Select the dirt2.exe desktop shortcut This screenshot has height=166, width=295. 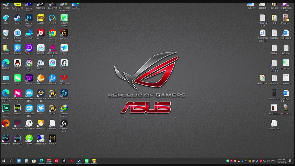coord(17,109)
